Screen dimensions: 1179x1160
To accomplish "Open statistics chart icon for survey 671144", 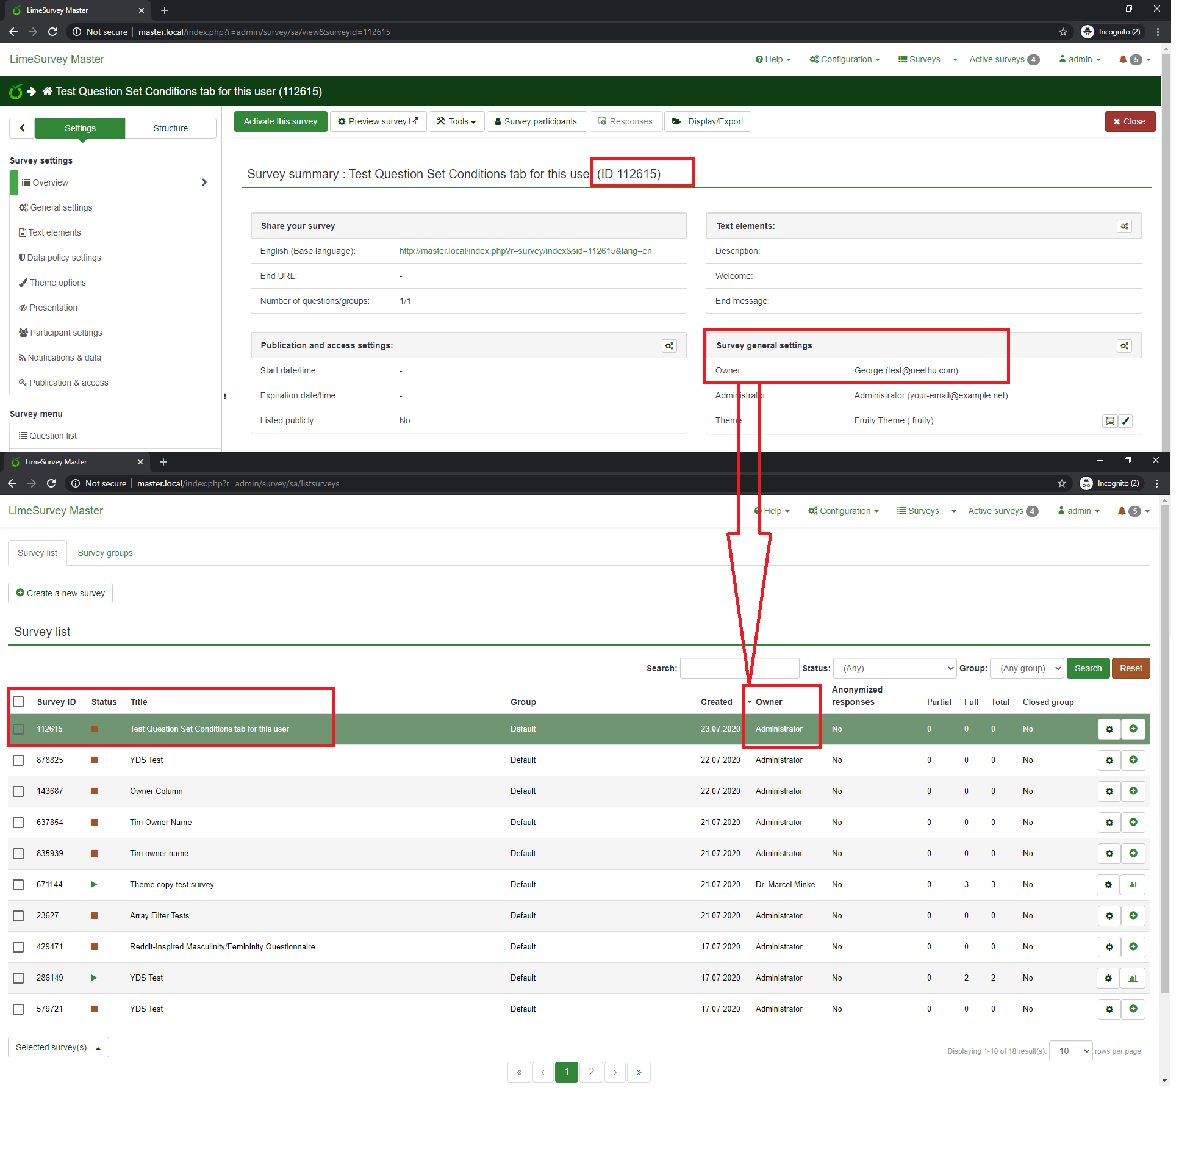I will (x=1133, y=885).
